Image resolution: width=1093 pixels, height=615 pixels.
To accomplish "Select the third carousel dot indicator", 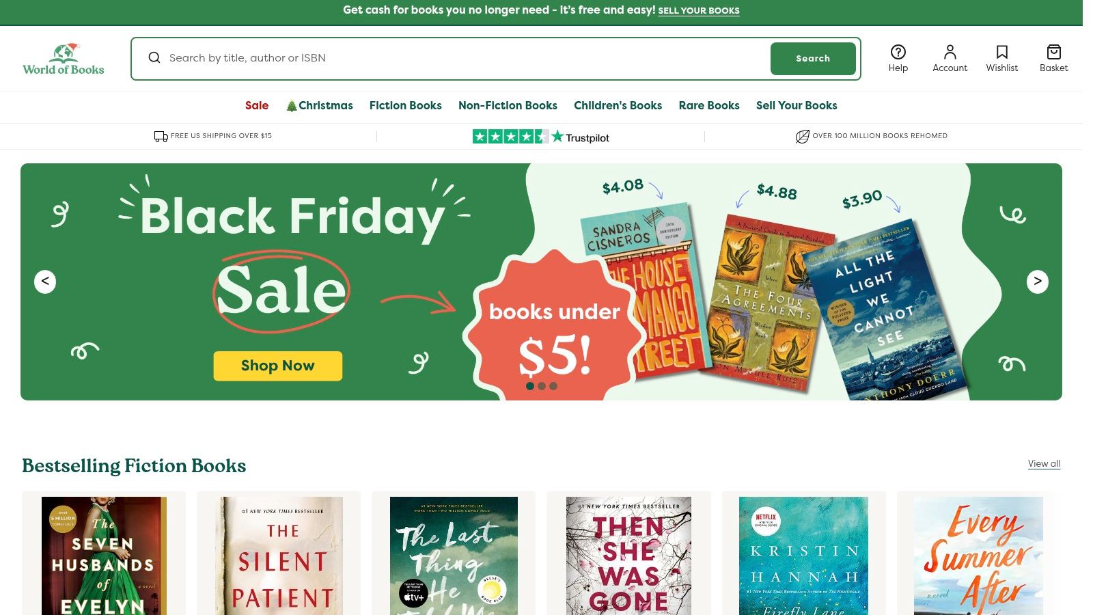I will pyautogui.click(x=553, y=386).
